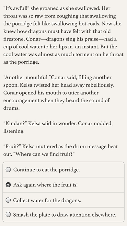The height and width of the screenshot is (226, 127).
Task: Click the filled radio circle beside "Ask again"
Action: click(x=8, y=185)
